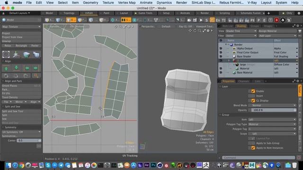Click the orange square icon in the Align rotate row

click(x=36, y=76)
